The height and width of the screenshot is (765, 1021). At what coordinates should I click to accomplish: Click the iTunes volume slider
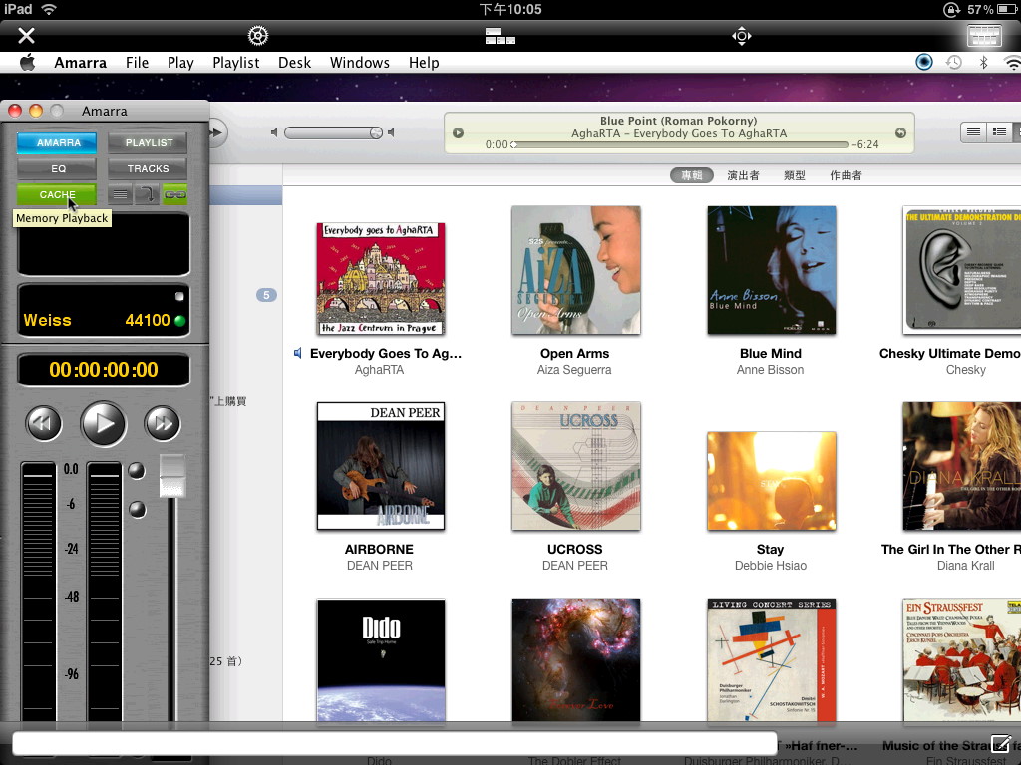[x=333, y=132]
